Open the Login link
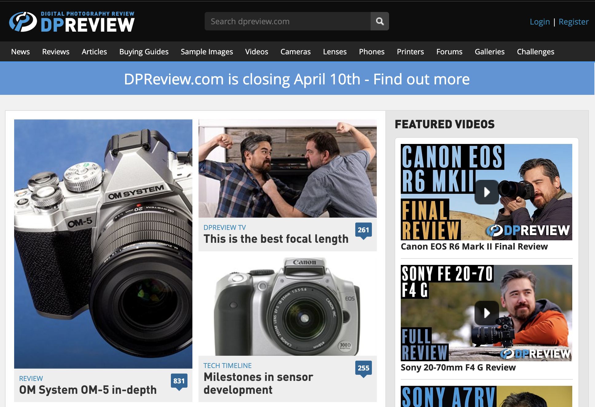The height and width of the screenshot is (407, 595). 540,22
